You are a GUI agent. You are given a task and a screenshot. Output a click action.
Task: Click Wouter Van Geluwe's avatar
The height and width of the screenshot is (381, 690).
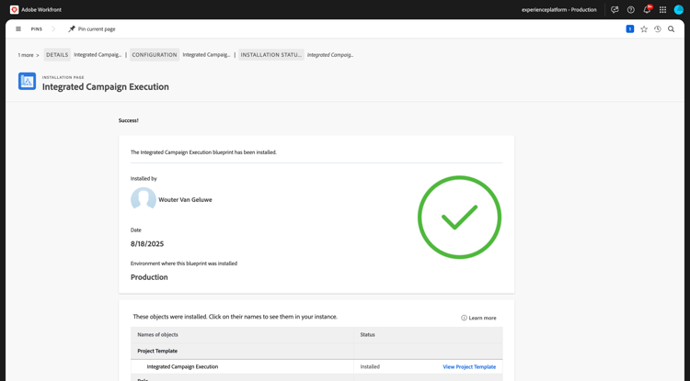tap(144, 199)
